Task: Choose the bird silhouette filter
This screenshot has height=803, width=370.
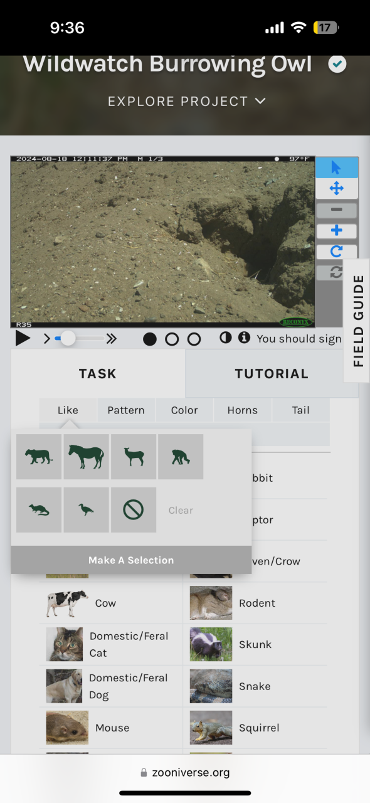Action: [x=87, y=510]
